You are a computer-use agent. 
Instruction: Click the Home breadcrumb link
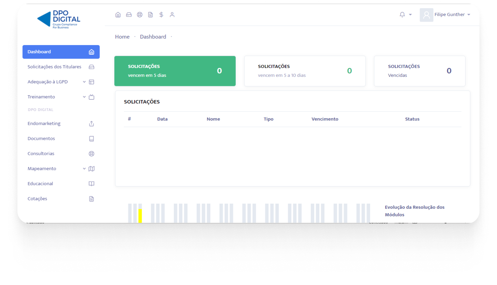point(122,37)
